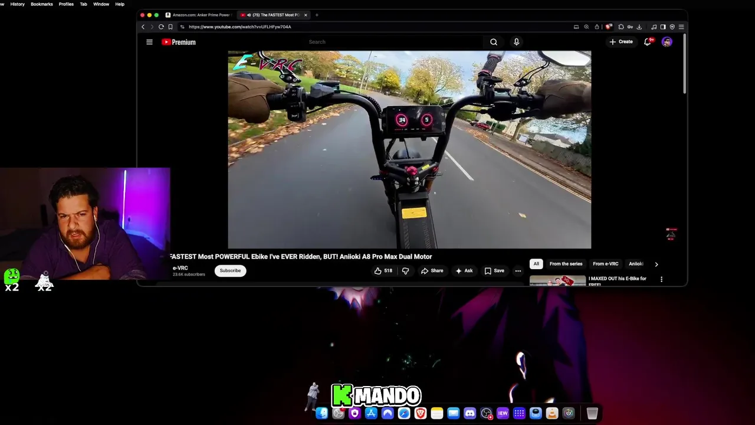Image resolution: width=755 pixels, height=425 pixels.
Task: Open the Tab menu
Action: [x=83, y=4]
